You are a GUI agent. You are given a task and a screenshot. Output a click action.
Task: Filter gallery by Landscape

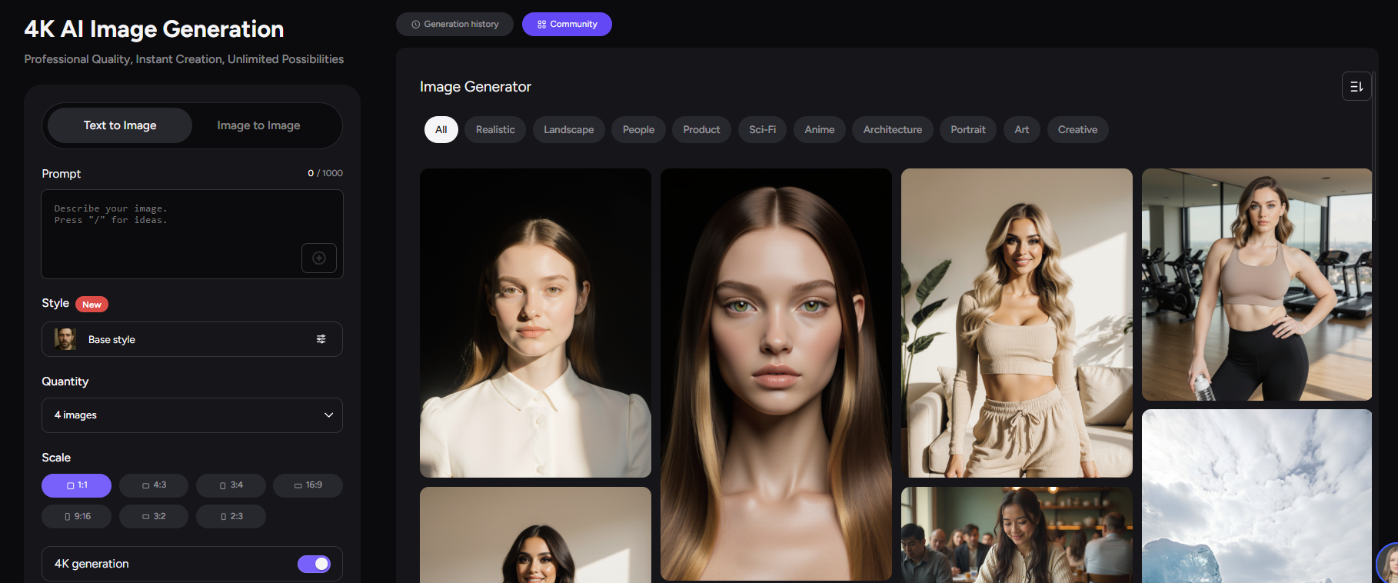(569, 129)
